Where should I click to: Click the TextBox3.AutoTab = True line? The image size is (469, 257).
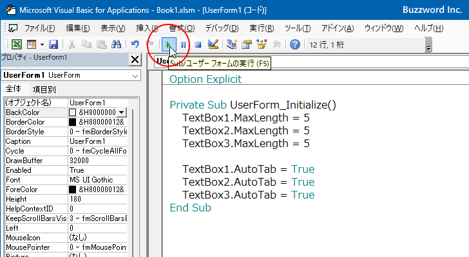coord(248,195)
